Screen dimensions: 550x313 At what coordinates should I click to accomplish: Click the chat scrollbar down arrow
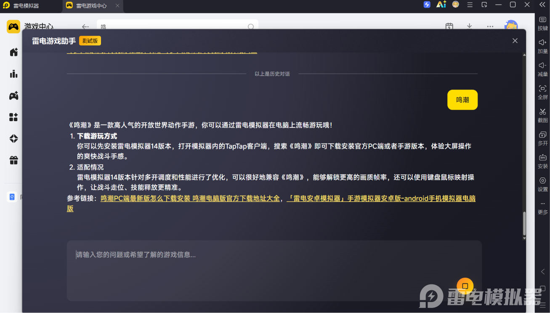(524, 238)
